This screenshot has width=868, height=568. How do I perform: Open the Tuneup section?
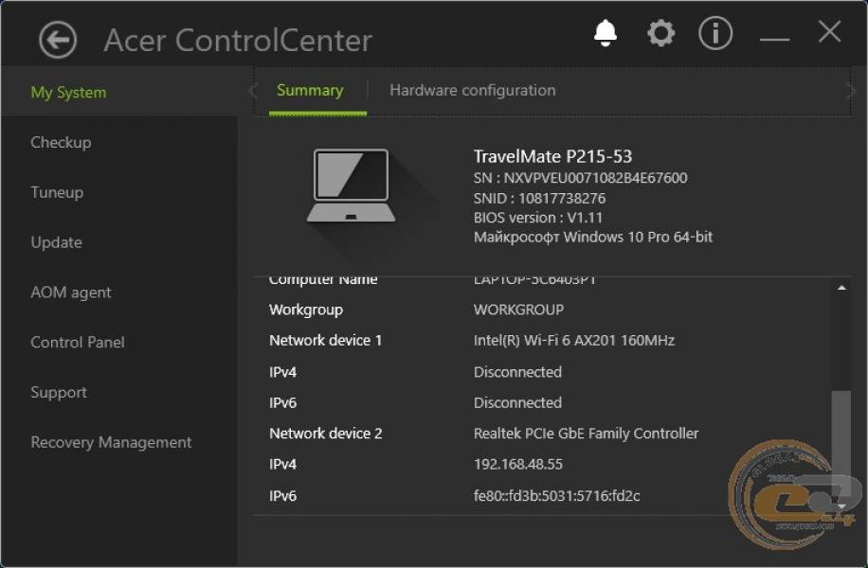[57, 192]
